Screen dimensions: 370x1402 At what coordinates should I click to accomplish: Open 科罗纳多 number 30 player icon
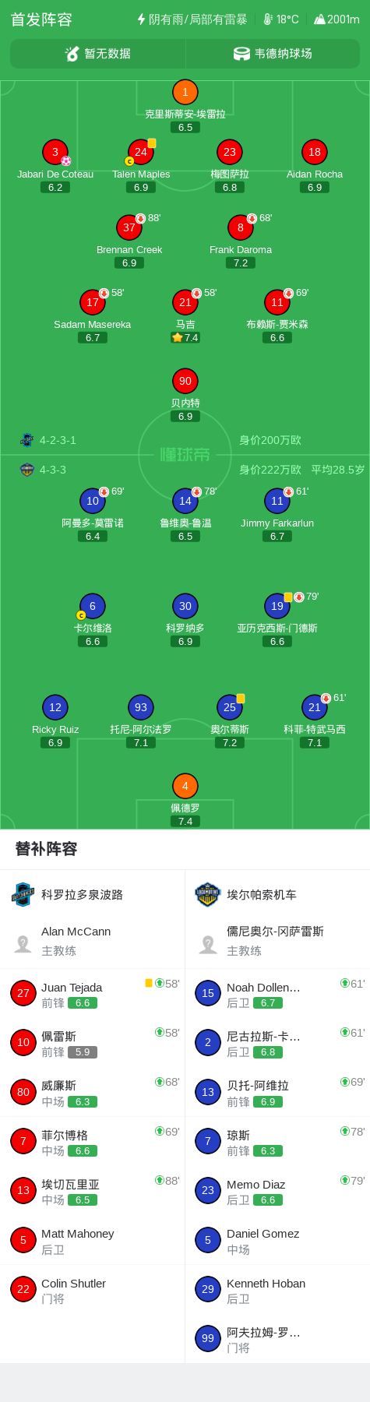tap(185, 606)
